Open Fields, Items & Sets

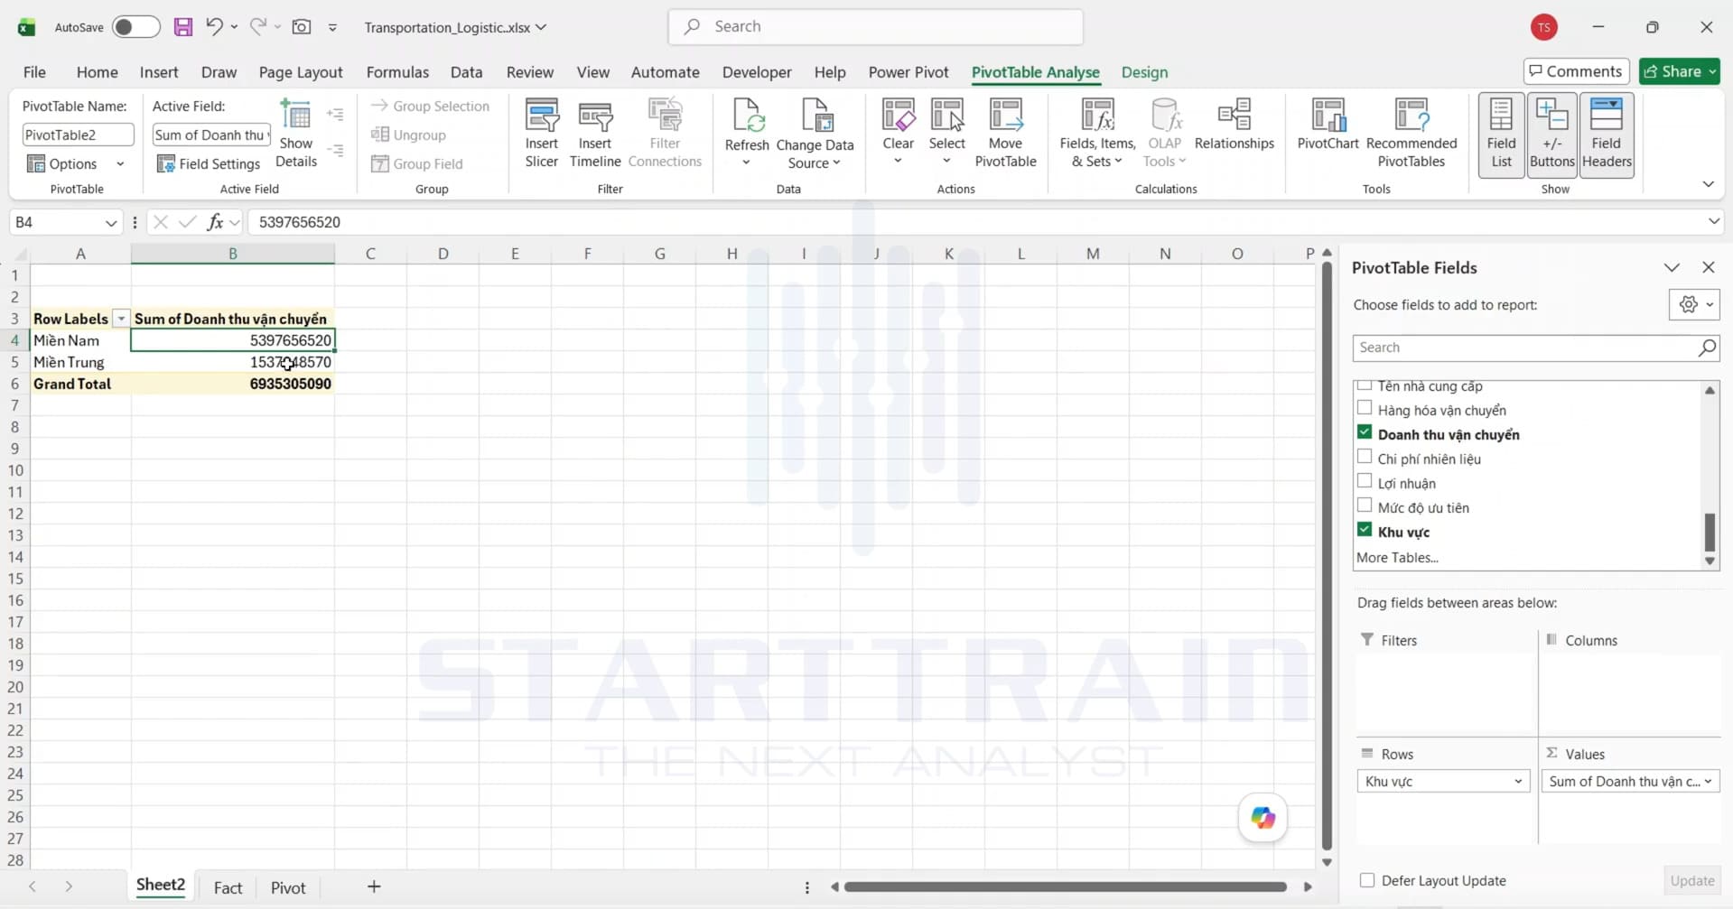[1097, 134]
